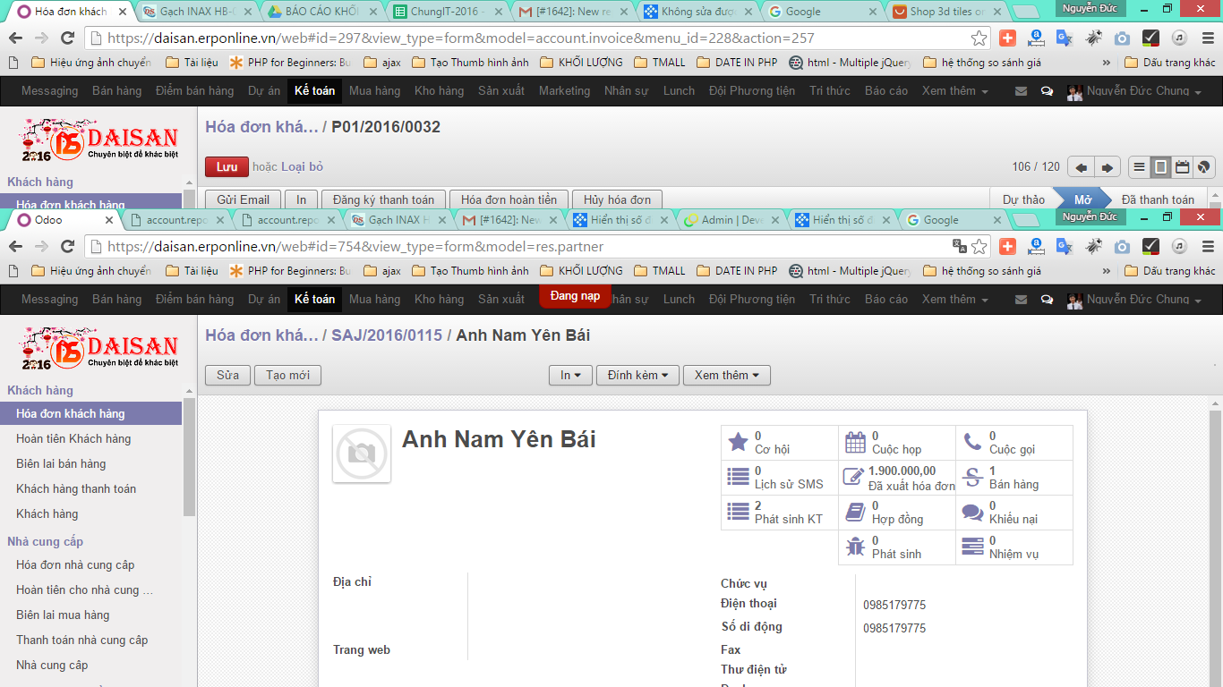
Task: Click translate page icon in front address bar
Action: point(959,246)
